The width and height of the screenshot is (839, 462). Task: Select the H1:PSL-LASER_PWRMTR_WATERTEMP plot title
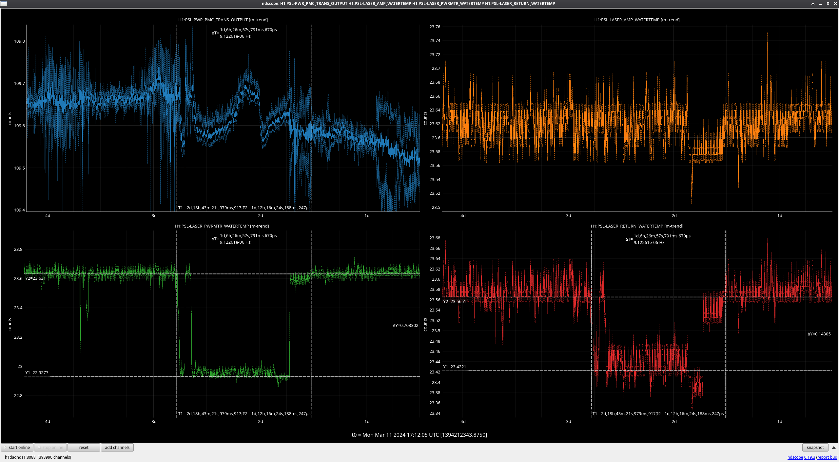[222, 226]
